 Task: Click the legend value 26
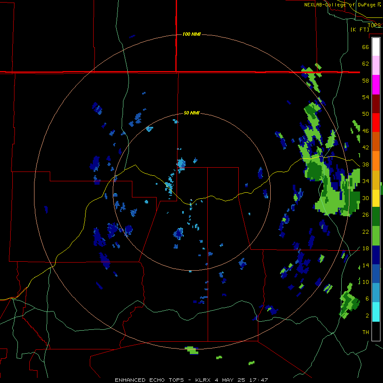[366, 215]
